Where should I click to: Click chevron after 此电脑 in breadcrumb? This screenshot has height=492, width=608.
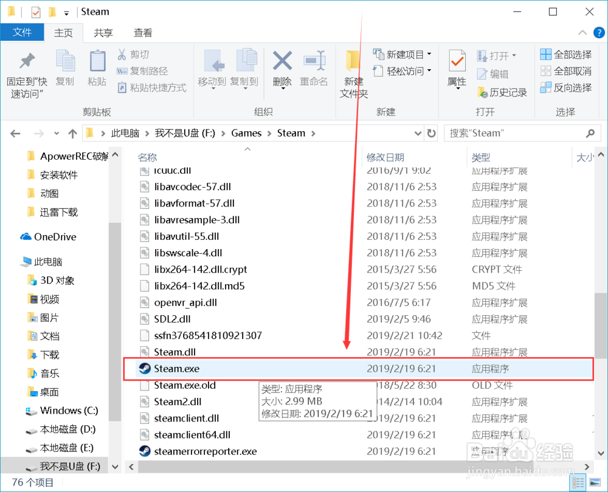(147, 133)
